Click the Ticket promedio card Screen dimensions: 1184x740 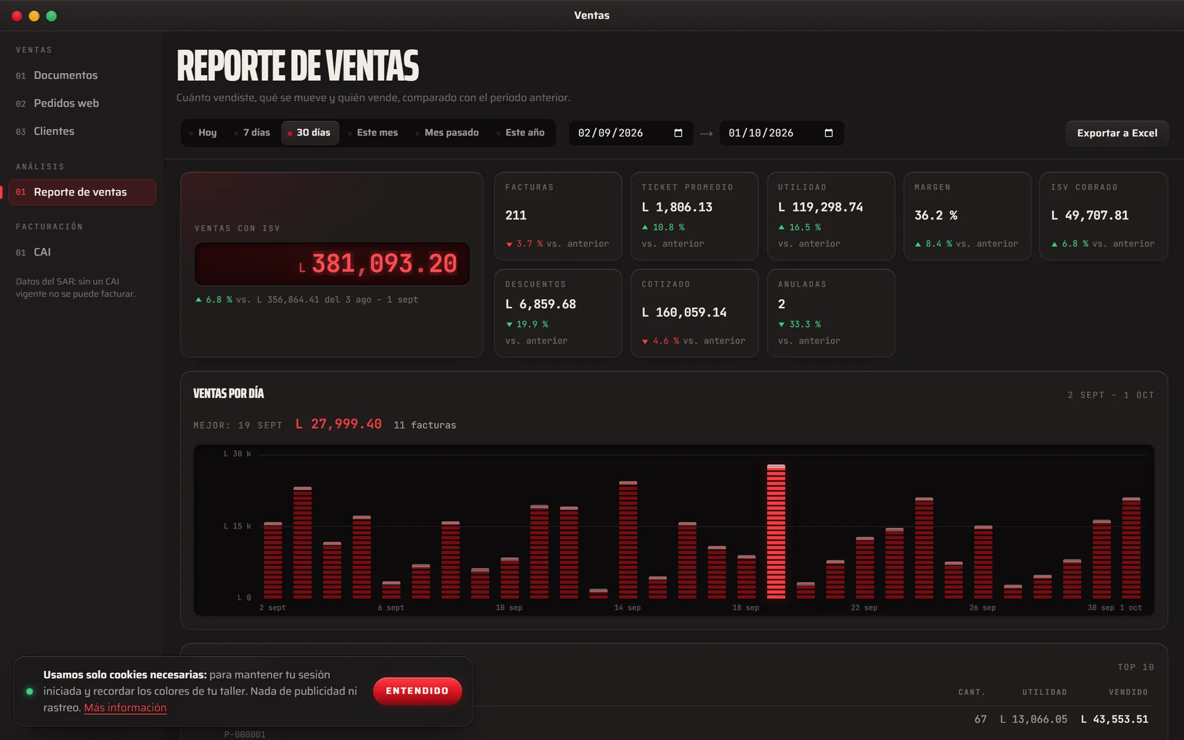pos(694,216)
